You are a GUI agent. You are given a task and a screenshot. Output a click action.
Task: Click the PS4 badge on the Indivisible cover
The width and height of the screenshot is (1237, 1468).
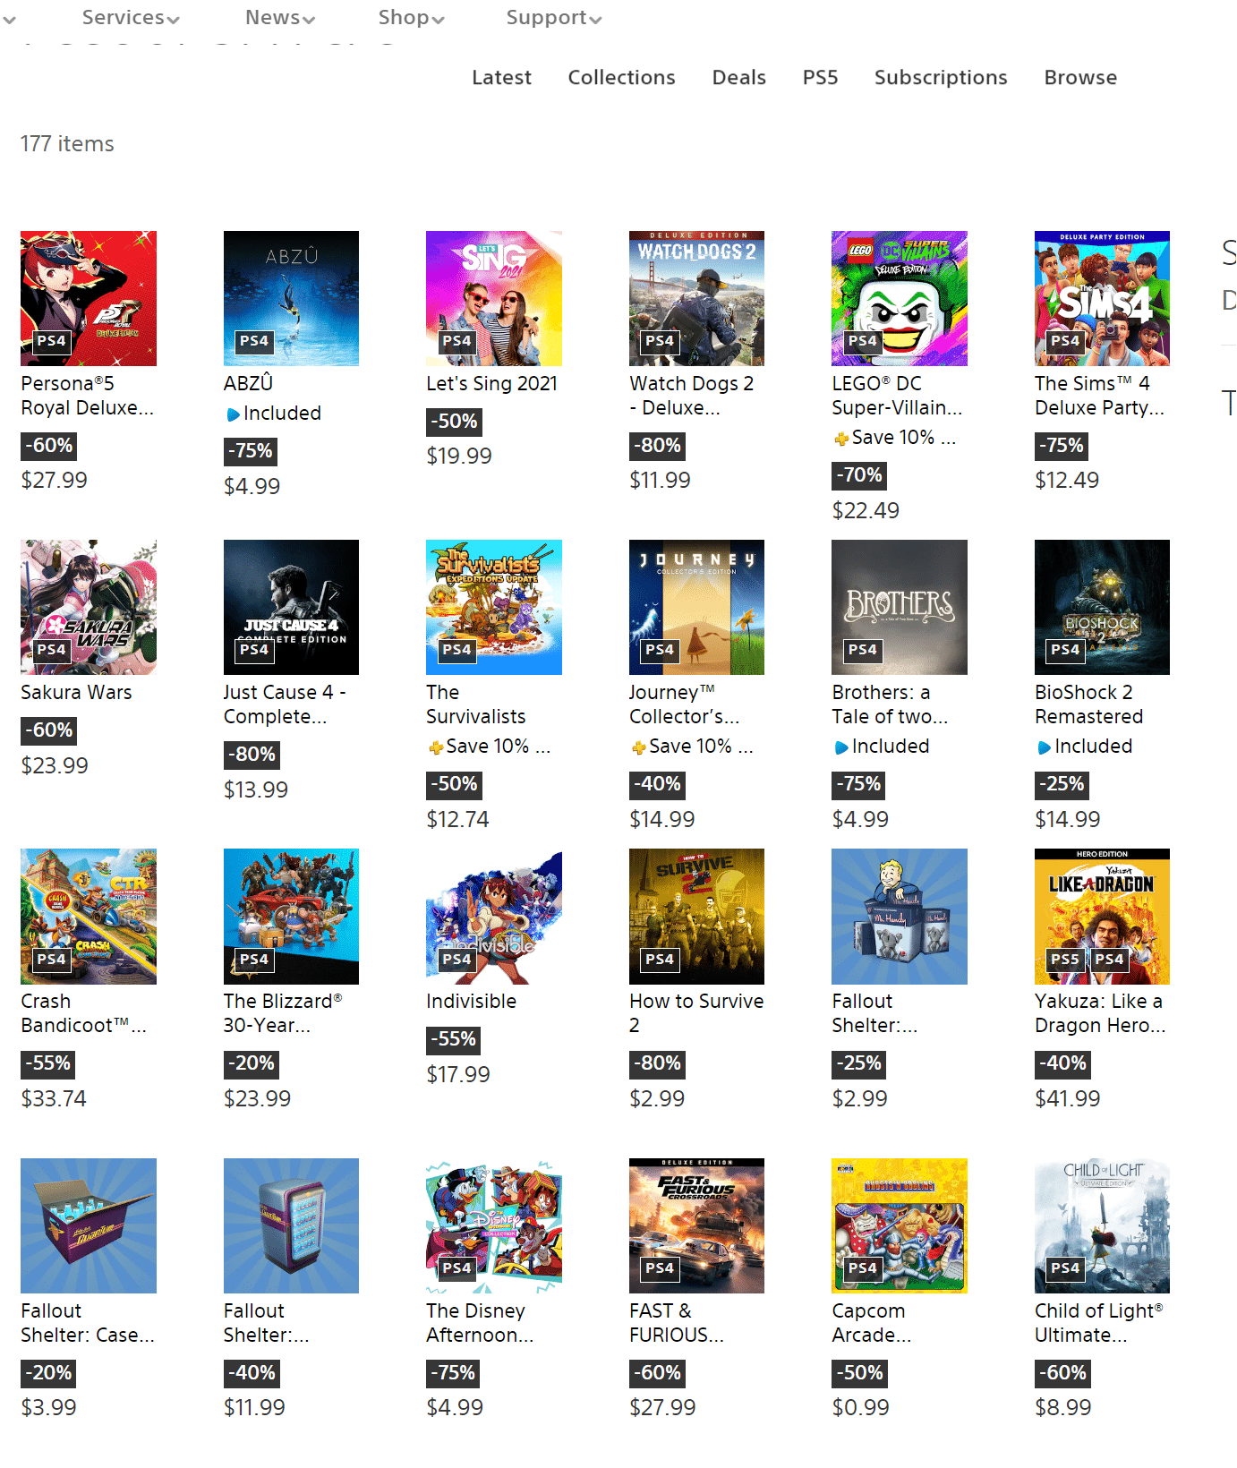(456, 960)
